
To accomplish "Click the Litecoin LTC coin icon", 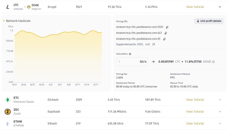I will [x=8, y=7].
